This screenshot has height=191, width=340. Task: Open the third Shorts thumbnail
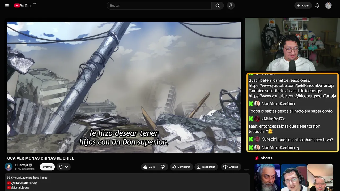320,177
